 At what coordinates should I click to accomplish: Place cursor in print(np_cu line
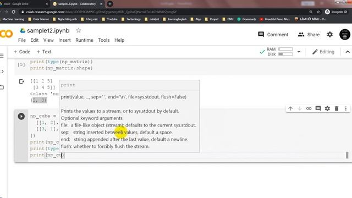(47, 155)
